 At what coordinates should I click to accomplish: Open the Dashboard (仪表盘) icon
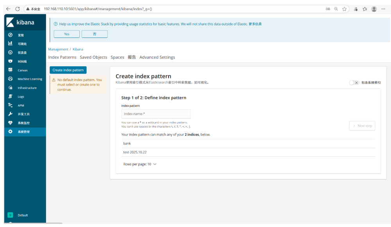point(10,53)
